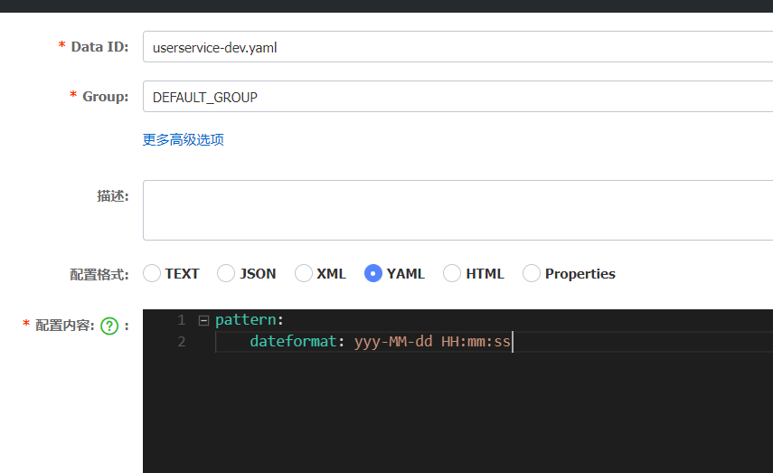Image resolution: width=773 pixels, height=473 pixels.
Task: Click the green help icon beside 配置内容
Action: tap(109, 326)
